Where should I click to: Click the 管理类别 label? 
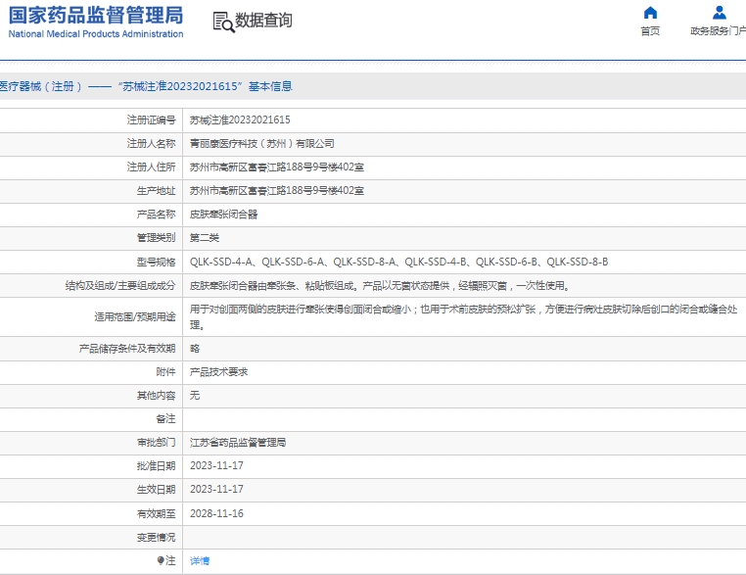156,237
